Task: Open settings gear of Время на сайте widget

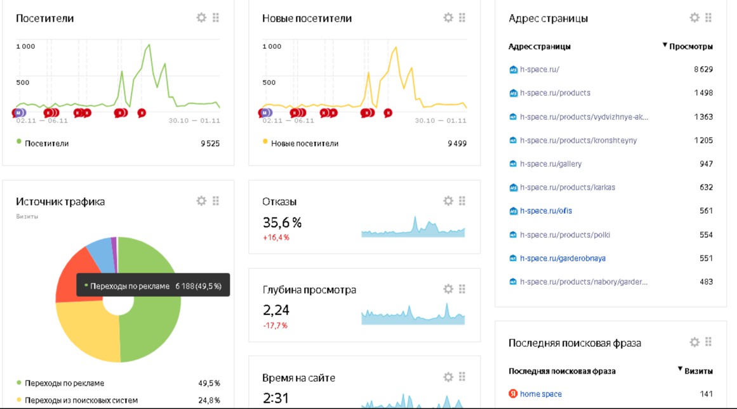Action: click(448, 377)
